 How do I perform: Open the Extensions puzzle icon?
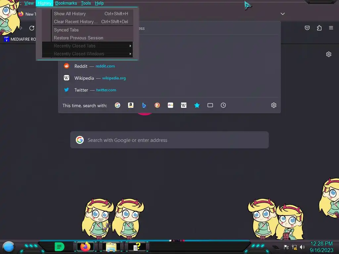pos(319,28)
